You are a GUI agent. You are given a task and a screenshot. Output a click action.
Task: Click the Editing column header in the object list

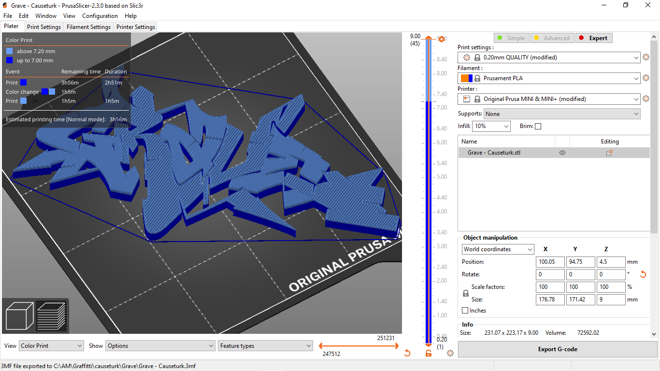(x=610, y=142)
